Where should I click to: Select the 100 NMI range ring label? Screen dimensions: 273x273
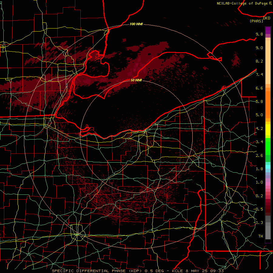click(x=136, y=24)
